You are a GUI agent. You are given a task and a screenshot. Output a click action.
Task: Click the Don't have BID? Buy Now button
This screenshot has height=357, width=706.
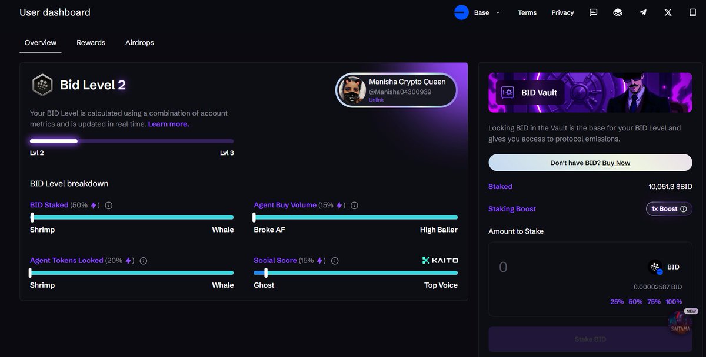590,163
